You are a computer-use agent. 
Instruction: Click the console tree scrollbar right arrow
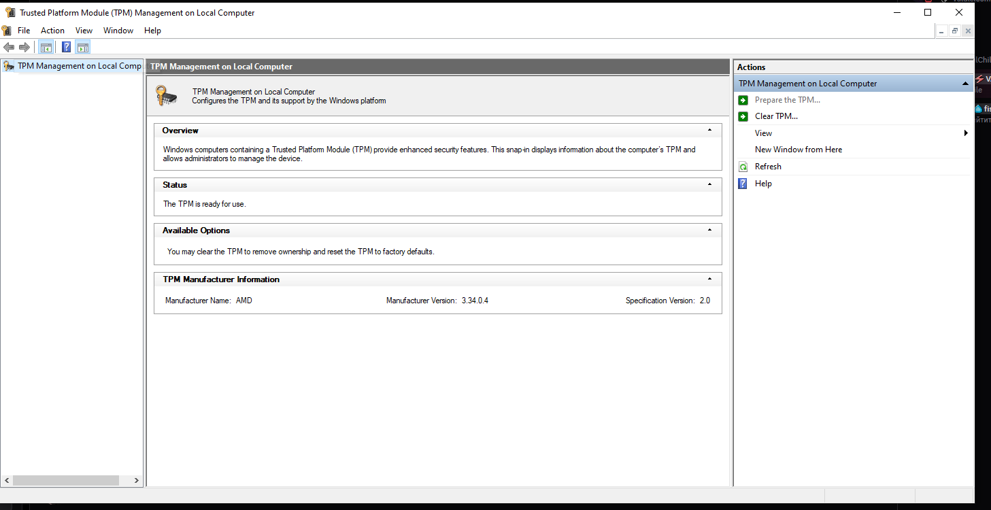pos(137,480)
